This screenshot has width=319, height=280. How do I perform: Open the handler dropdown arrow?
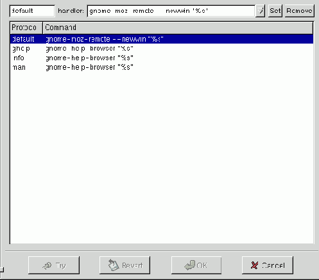[x=260, y=11]
